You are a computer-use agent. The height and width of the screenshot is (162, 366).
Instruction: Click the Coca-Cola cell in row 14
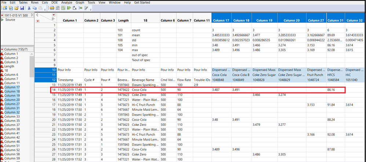(140, 90)
